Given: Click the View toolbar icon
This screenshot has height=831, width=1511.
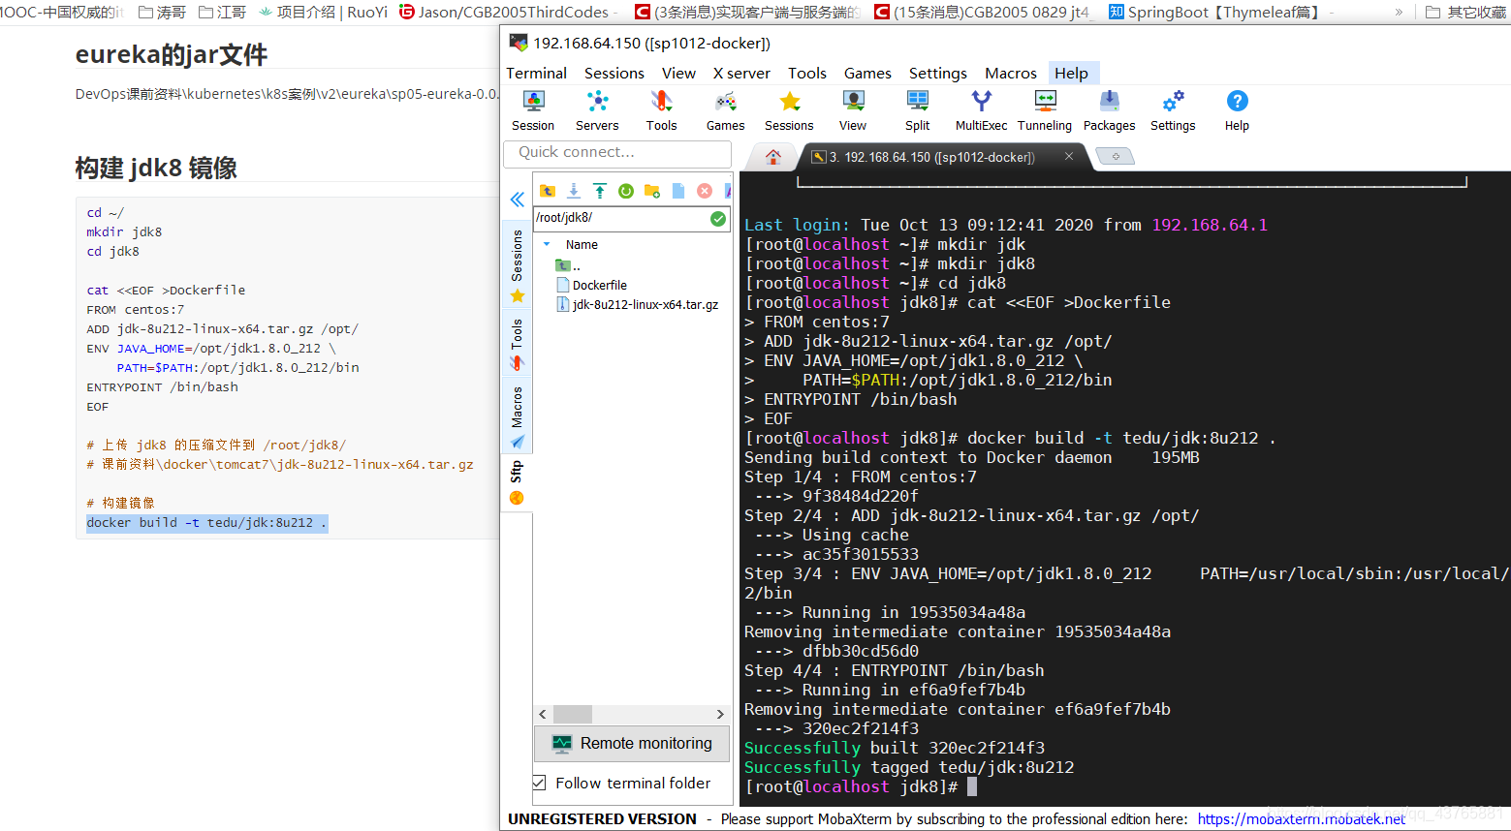Looking at the screenshot, I should coord(853,111).
